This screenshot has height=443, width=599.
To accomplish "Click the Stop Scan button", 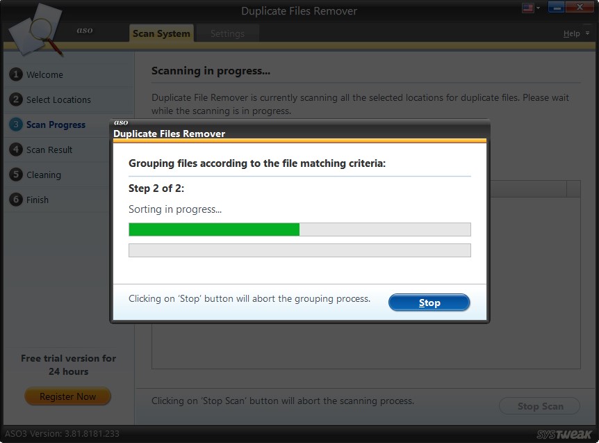I will point(540,405).
